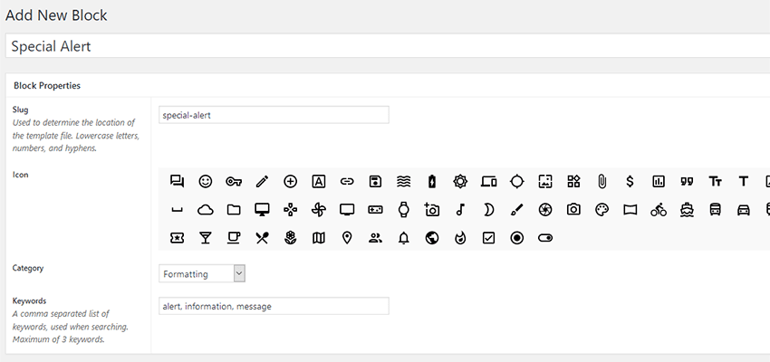Select the globe icon
The image size is (770, 362).
point(432,238)
